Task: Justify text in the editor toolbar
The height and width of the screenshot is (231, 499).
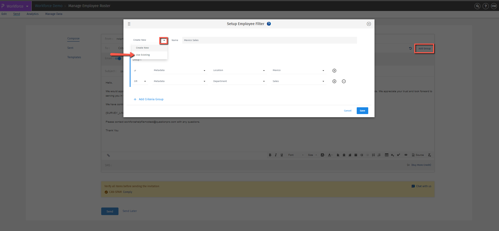Action: tap(356, 155)
